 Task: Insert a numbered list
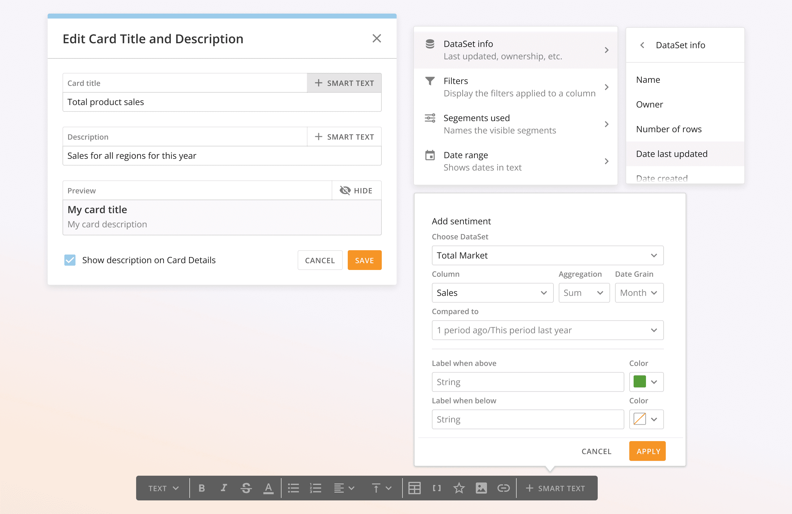click(316, 488)
